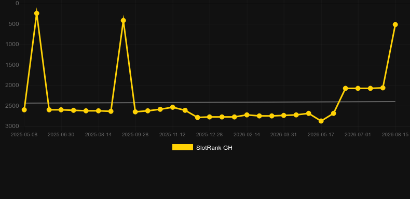Viewport: 410px width, 199px height.
Task: Click the 2025-08-14 x-axis date label
Action: coord(98,135)
